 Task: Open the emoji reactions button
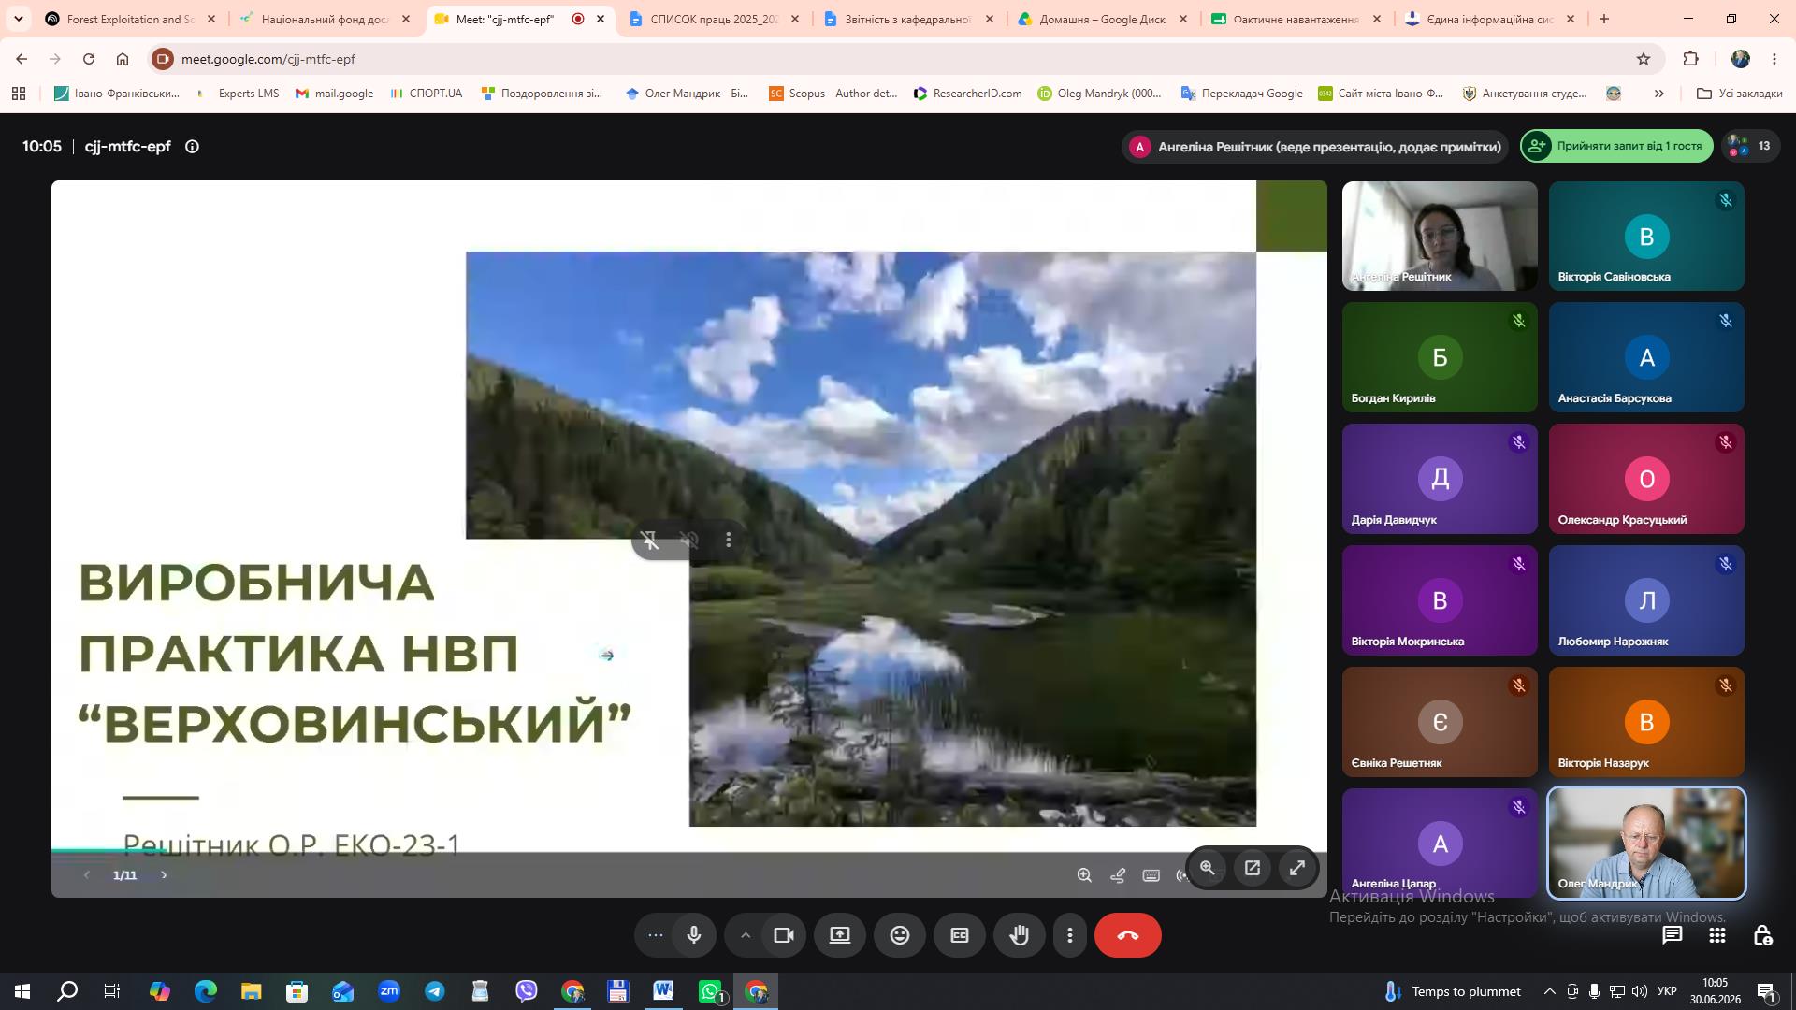pyautogui.click(x=900, y=935)
